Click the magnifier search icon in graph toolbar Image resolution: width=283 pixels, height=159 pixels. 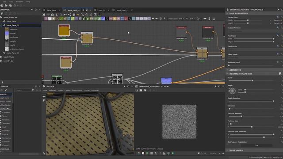tap(61, 15)
